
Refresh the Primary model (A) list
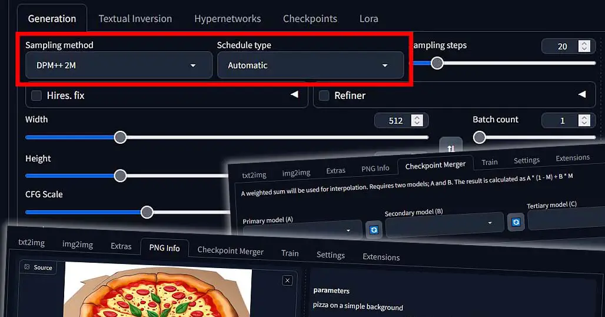coord(374,230)
